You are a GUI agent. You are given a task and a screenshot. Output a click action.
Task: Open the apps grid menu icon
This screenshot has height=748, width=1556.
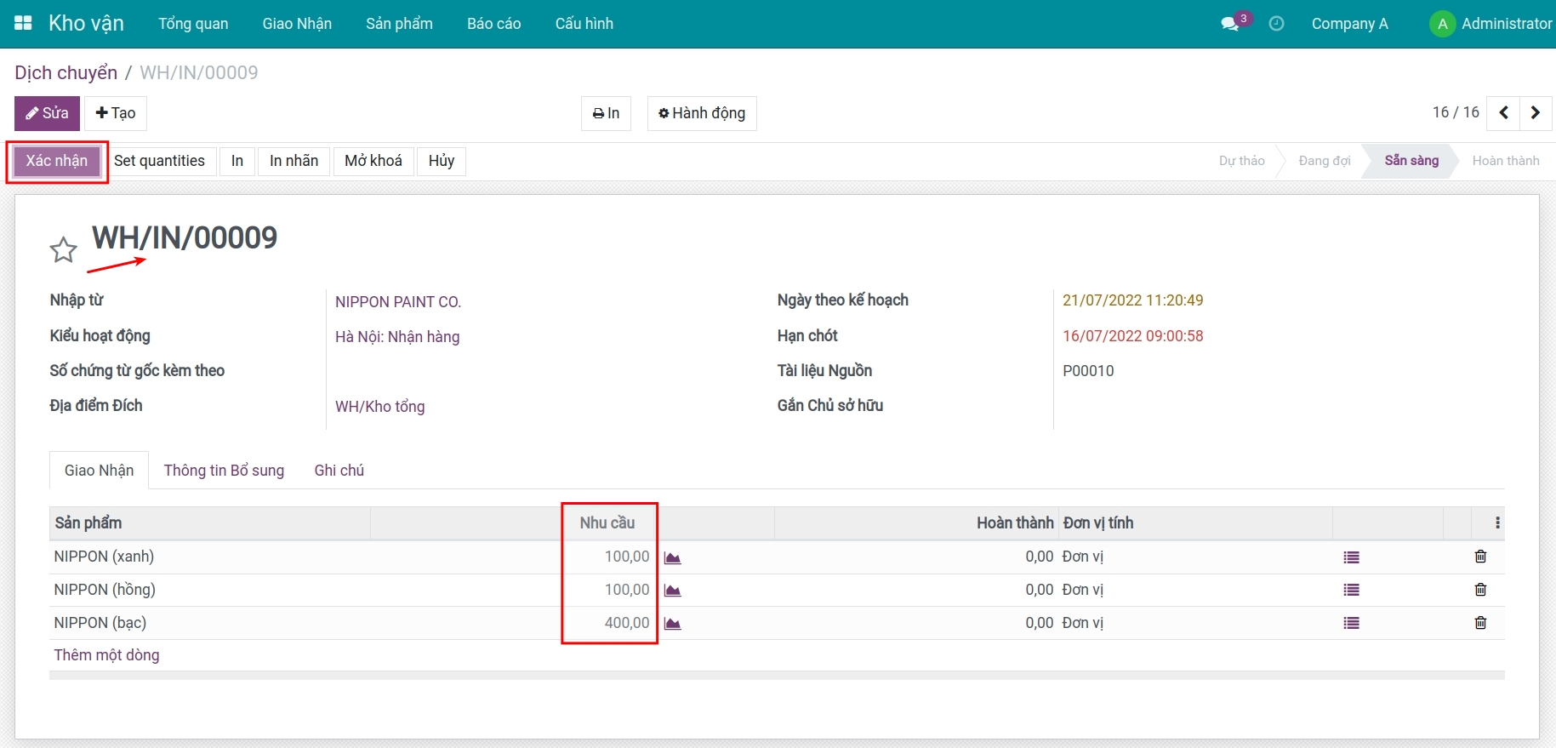click(x=23, y=23)
